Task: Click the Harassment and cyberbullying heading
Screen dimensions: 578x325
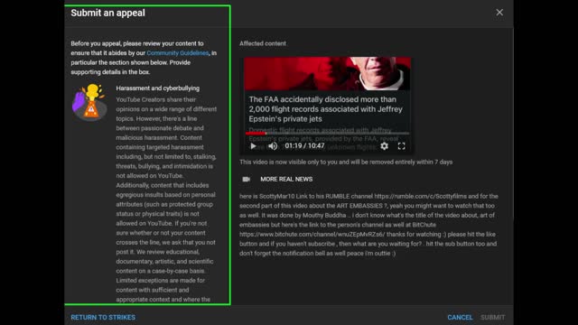Action: 158,88
